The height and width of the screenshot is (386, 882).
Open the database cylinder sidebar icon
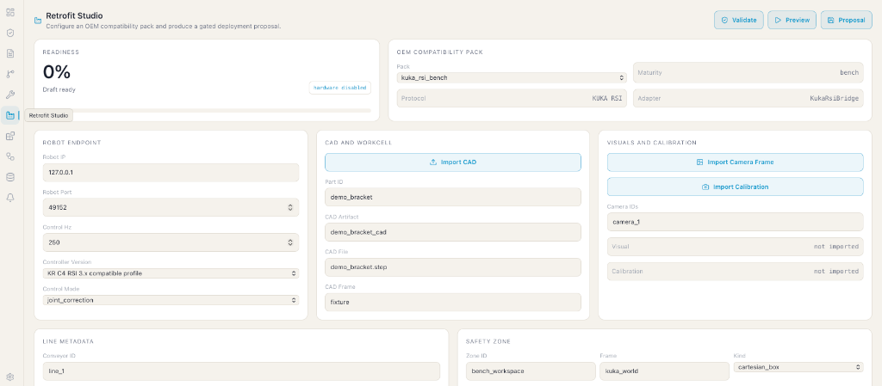coord(10,177)
